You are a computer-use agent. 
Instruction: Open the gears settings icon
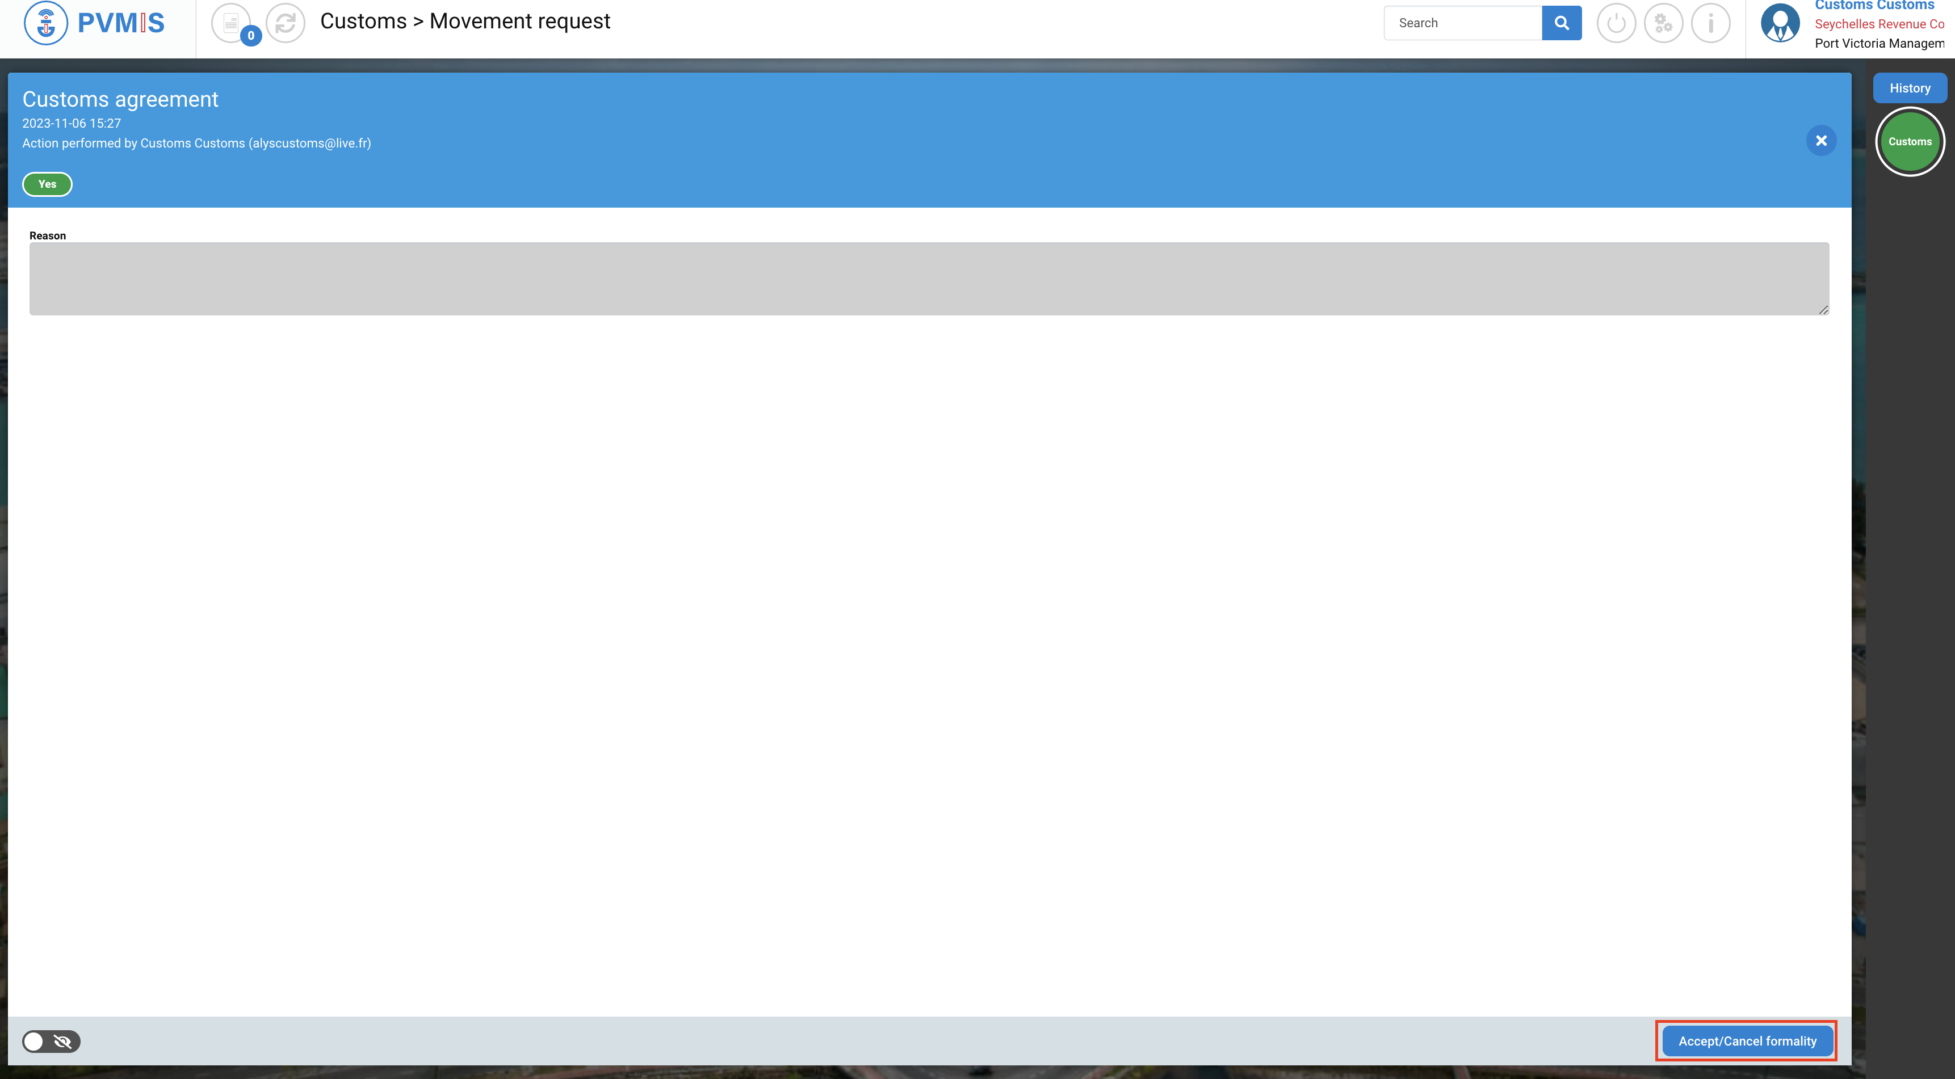[1663, 23]
